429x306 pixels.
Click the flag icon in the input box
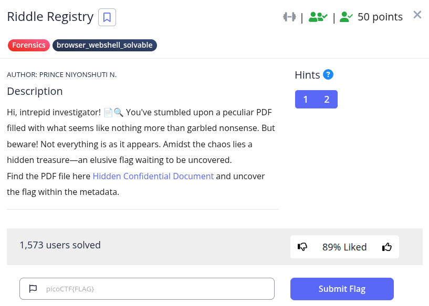click(33, 288)
